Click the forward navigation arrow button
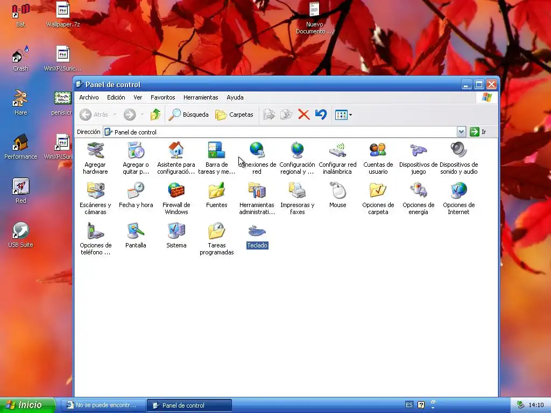 pos(130,115)
